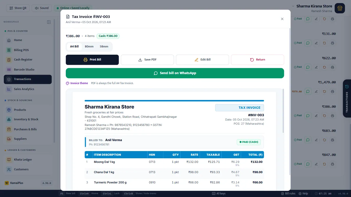
Task: Select the A4 Bill format
Action: pos(74,47)
